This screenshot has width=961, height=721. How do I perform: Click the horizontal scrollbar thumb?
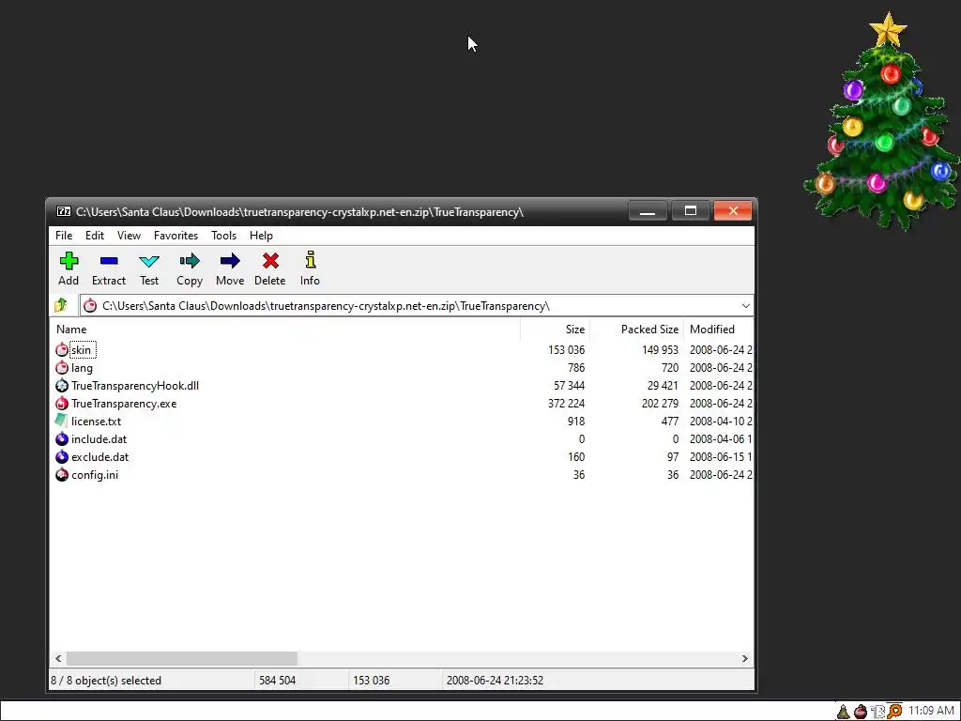tap(182, 658)
